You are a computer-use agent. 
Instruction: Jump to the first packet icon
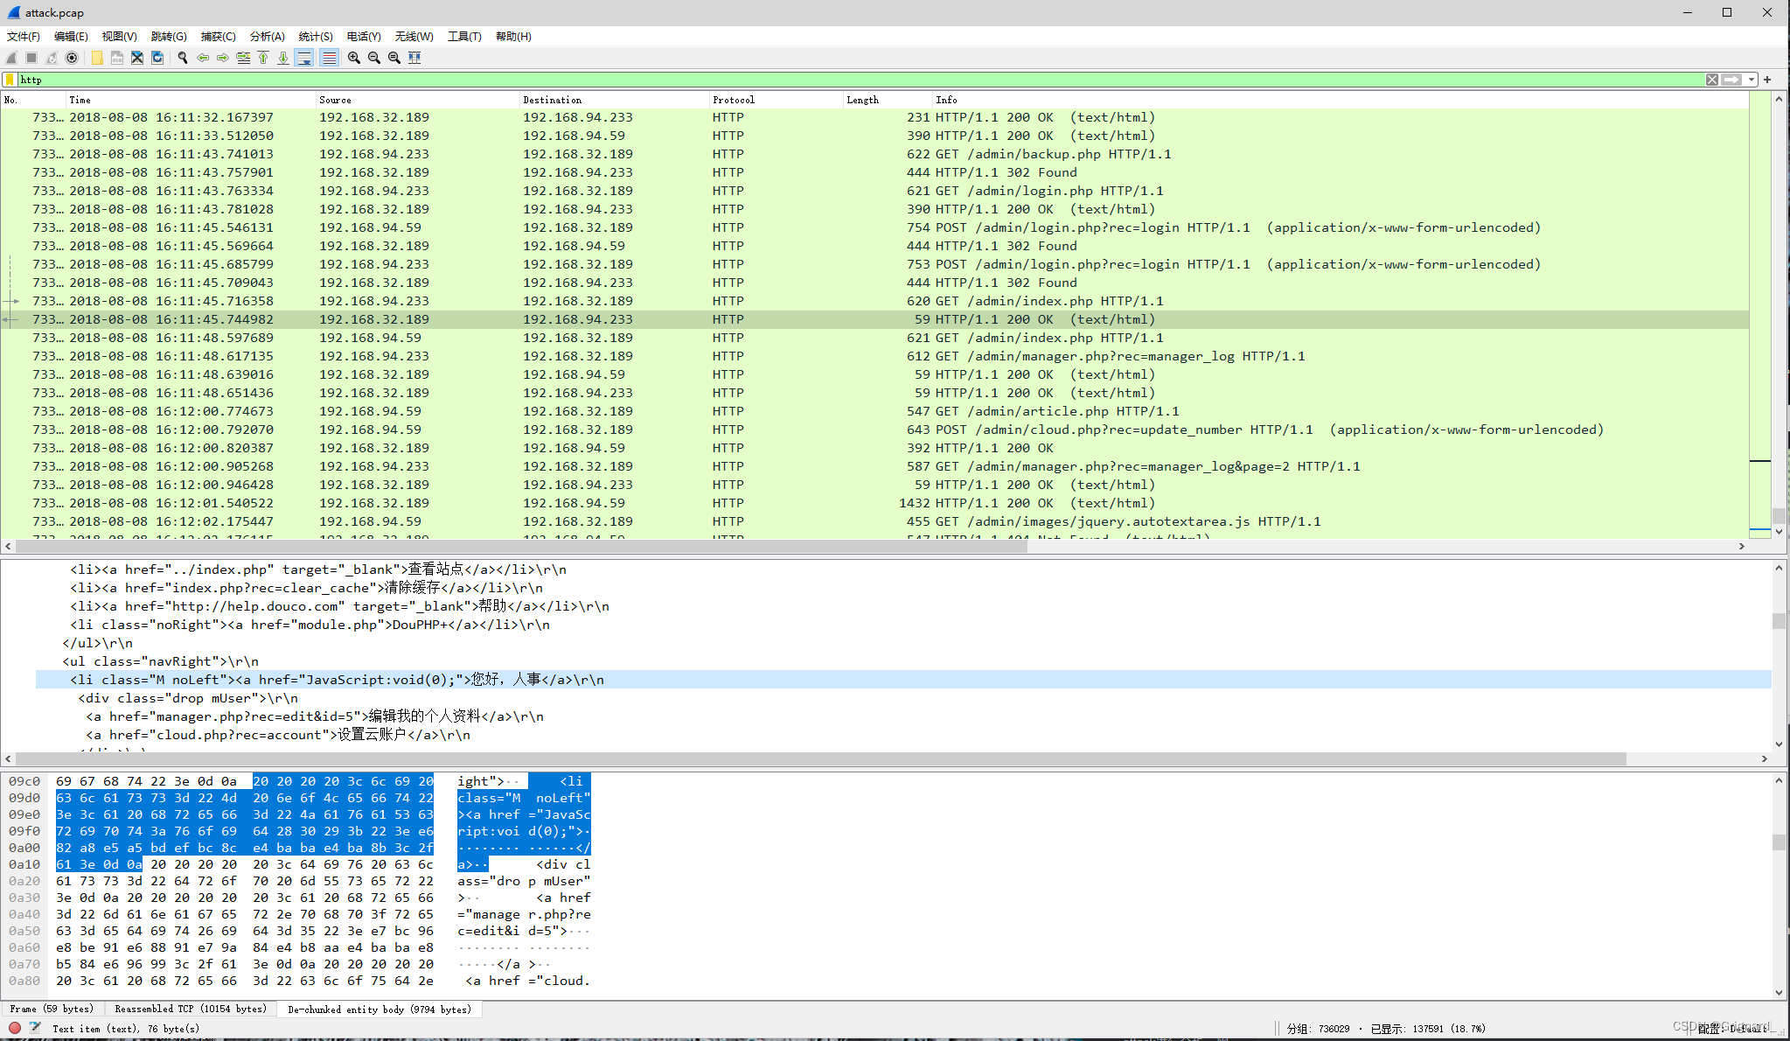tap(263, 58)
